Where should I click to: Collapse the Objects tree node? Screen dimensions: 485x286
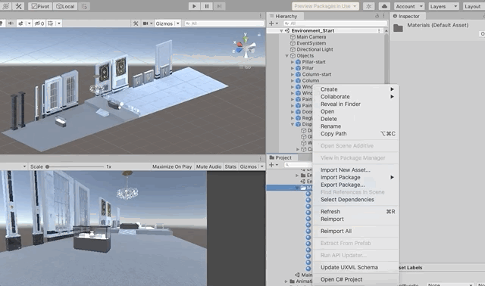[x=287, y=56]
